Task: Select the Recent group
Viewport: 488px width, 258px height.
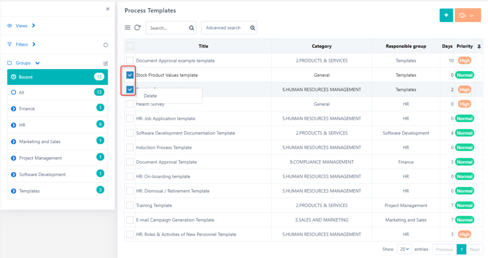Action: (x=58, y=77)
